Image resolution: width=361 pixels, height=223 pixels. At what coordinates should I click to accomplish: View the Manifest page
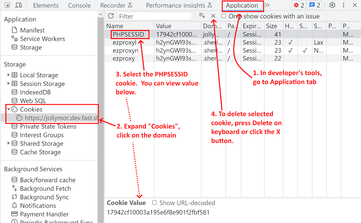tap(32, 30)
